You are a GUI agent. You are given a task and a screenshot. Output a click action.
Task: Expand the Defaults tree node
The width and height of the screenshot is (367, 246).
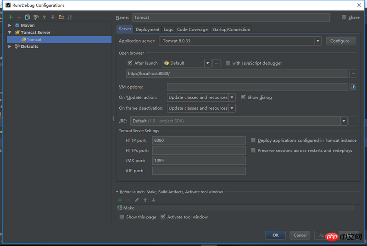pos(10,46)
